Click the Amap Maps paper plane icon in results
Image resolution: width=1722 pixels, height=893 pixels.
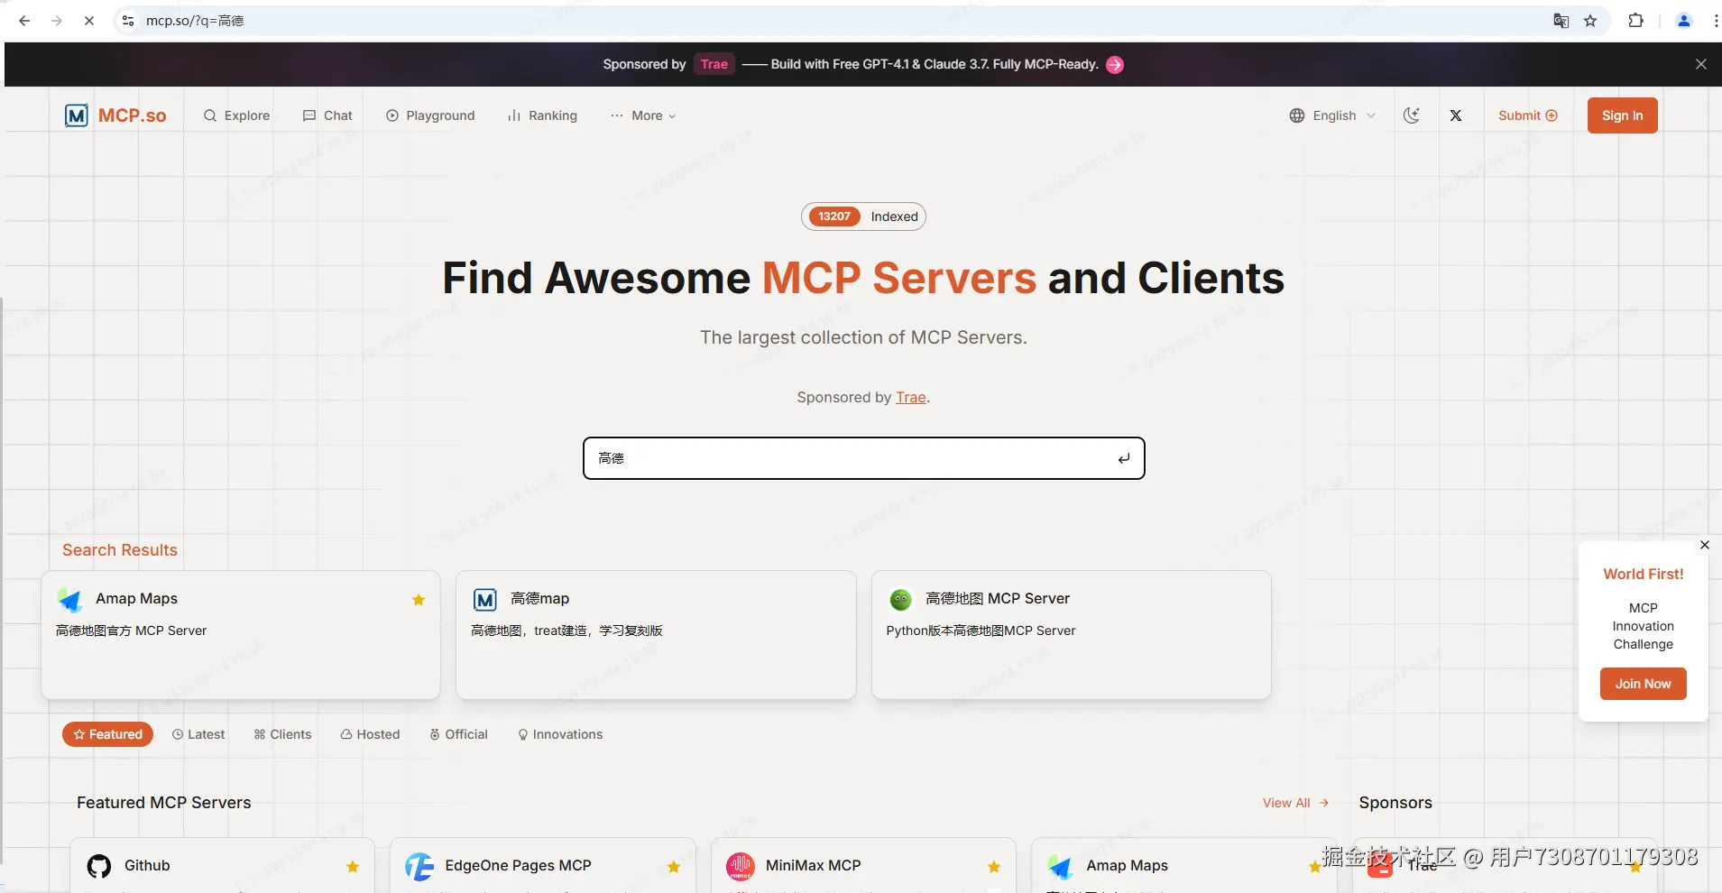70,599
